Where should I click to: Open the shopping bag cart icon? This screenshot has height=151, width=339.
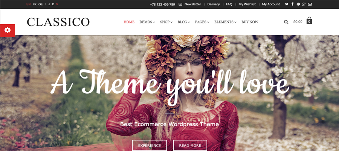point(309,20)
